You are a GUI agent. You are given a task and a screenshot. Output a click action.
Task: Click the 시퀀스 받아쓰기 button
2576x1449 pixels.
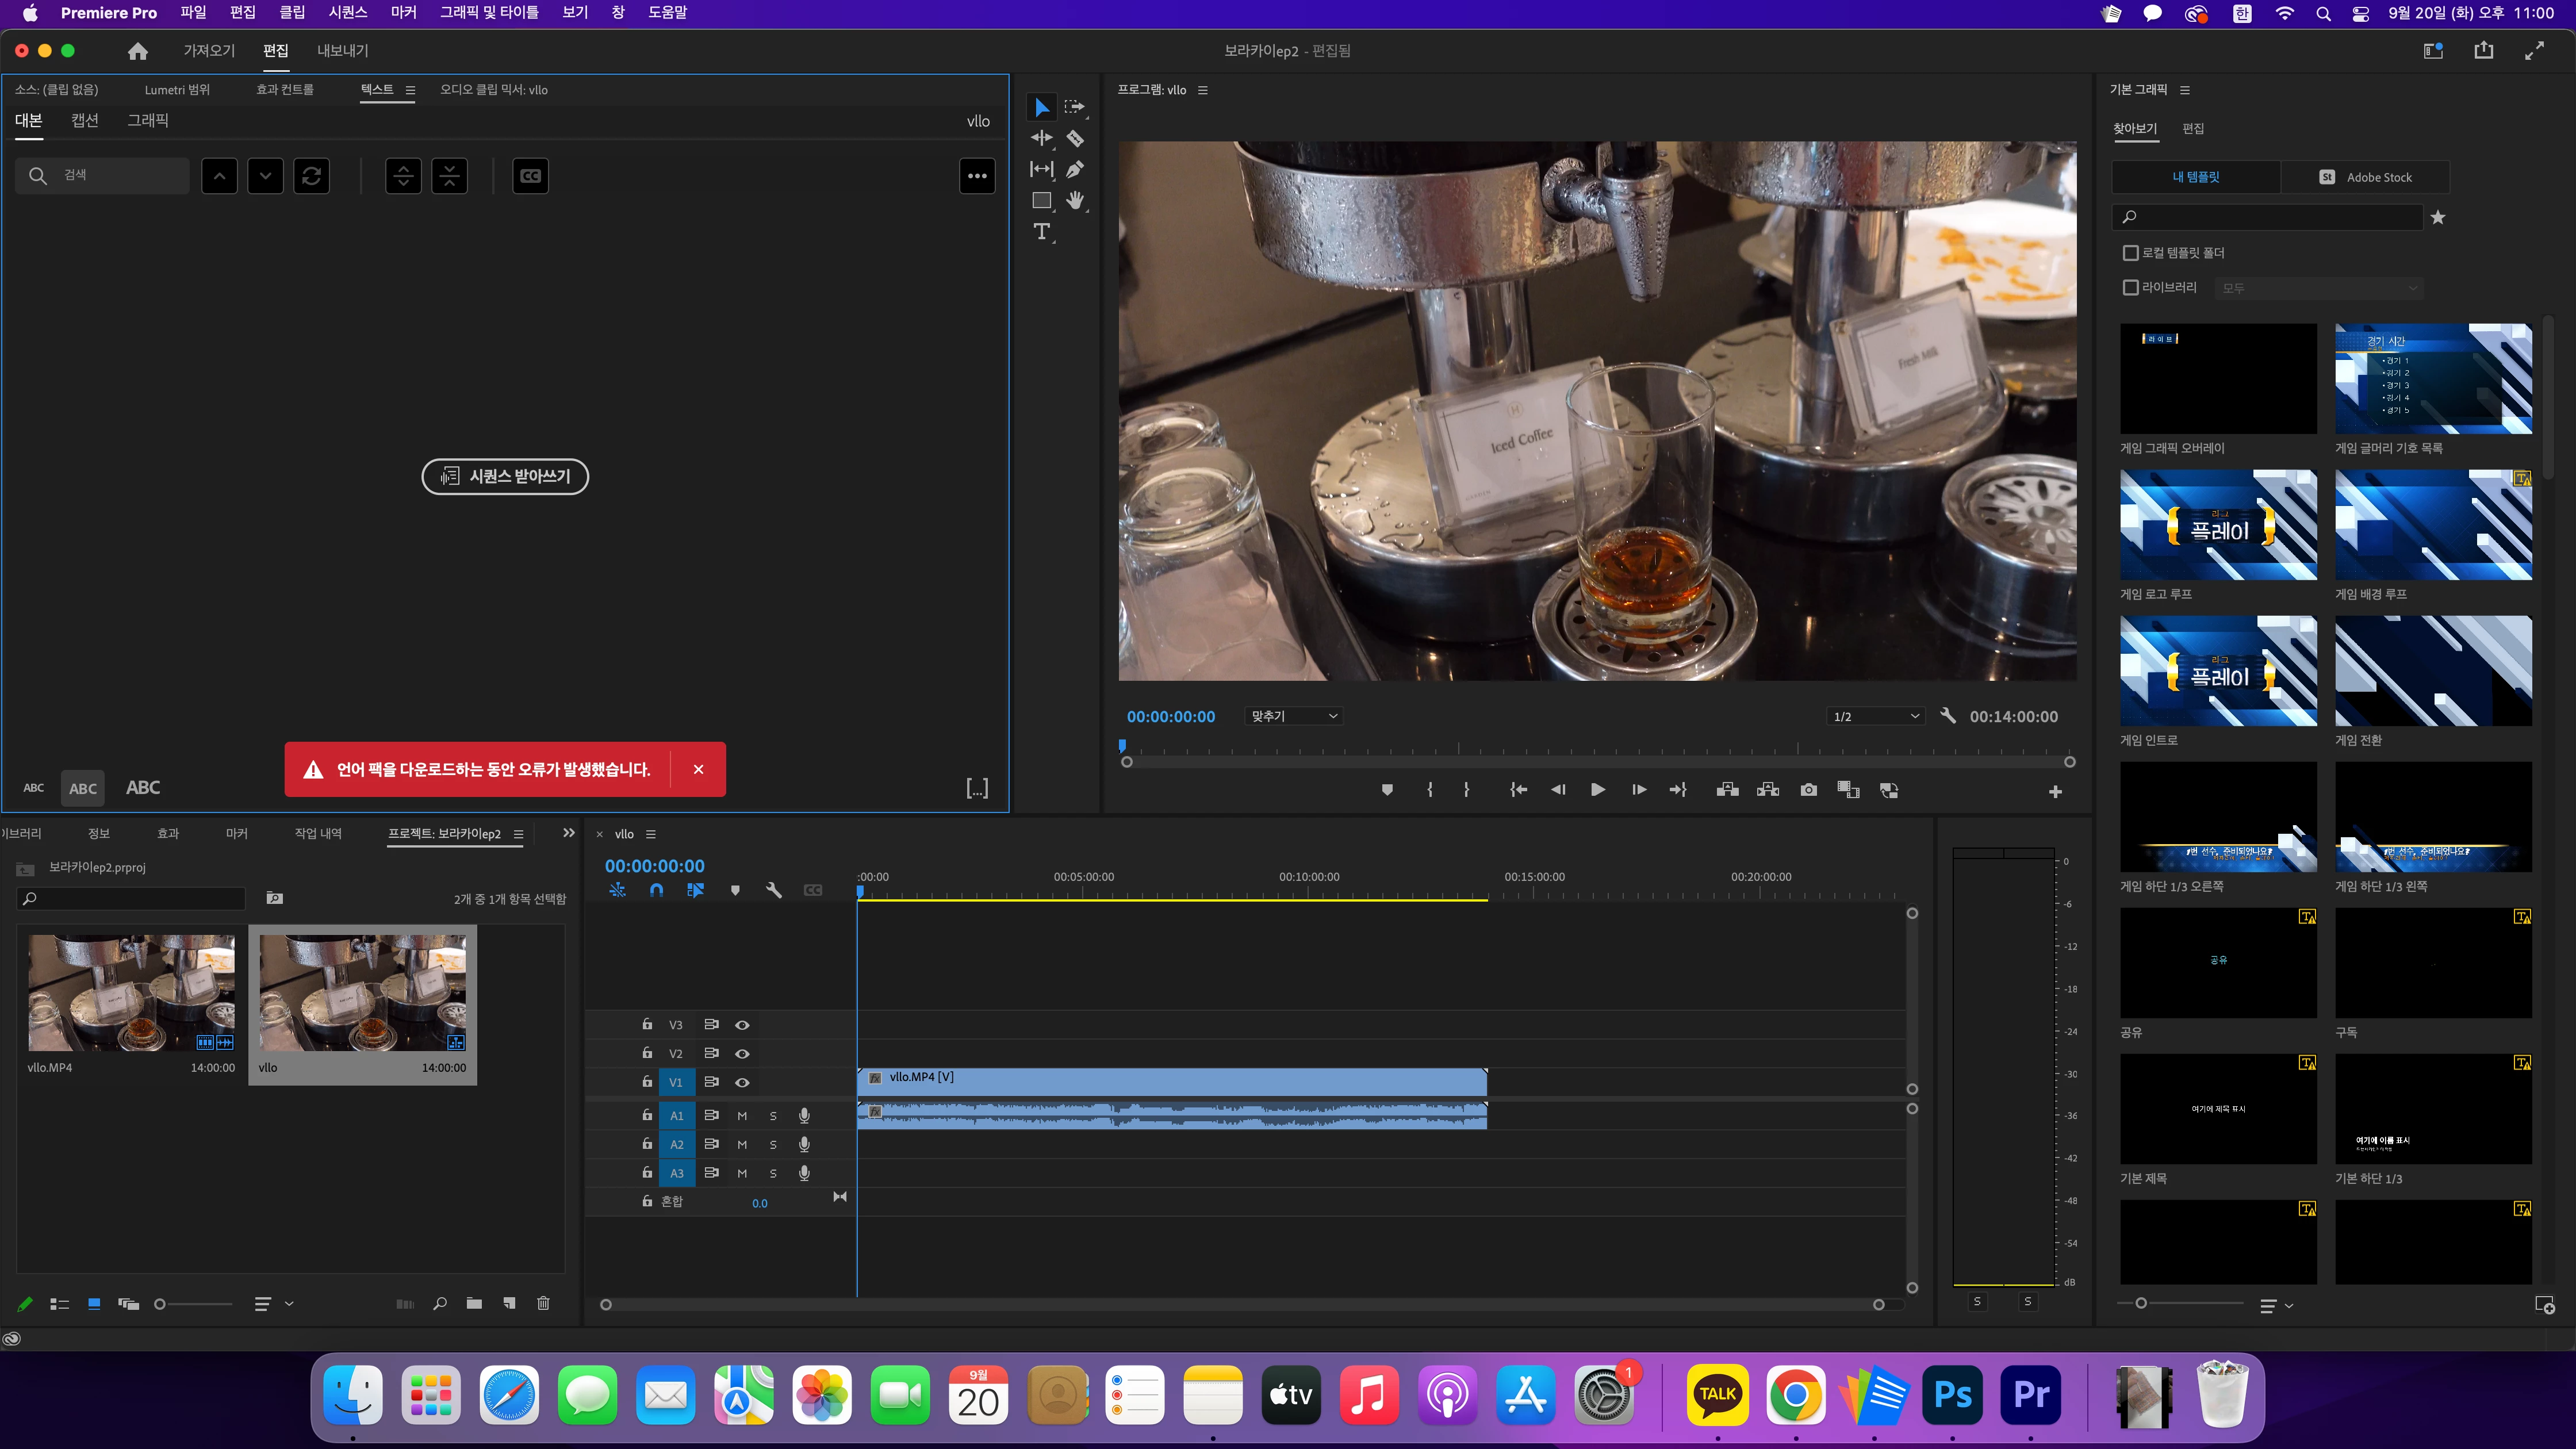tap(505, 476)
